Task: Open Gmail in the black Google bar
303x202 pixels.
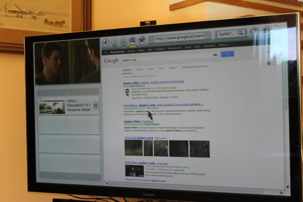Action: (188, 47)
